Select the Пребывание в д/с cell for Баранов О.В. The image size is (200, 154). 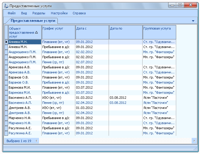coord(58,82)
